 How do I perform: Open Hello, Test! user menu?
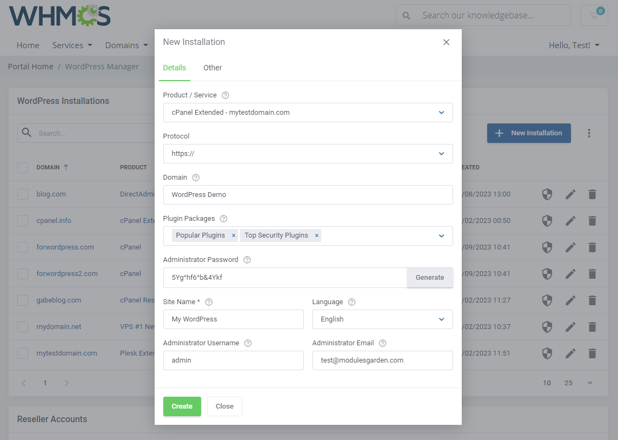click(574, 45)
